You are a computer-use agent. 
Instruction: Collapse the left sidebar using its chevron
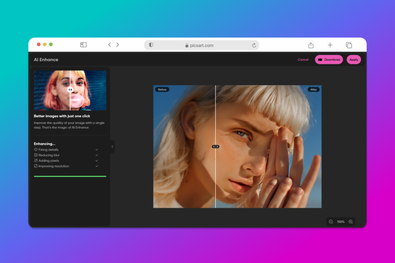(112, 146)
